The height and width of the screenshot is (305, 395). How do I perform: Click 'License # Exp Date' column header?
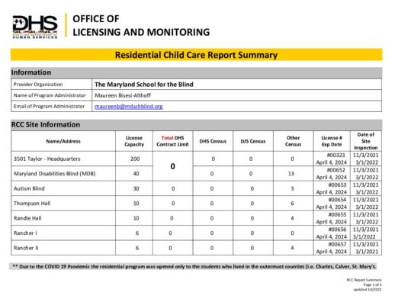332,141
